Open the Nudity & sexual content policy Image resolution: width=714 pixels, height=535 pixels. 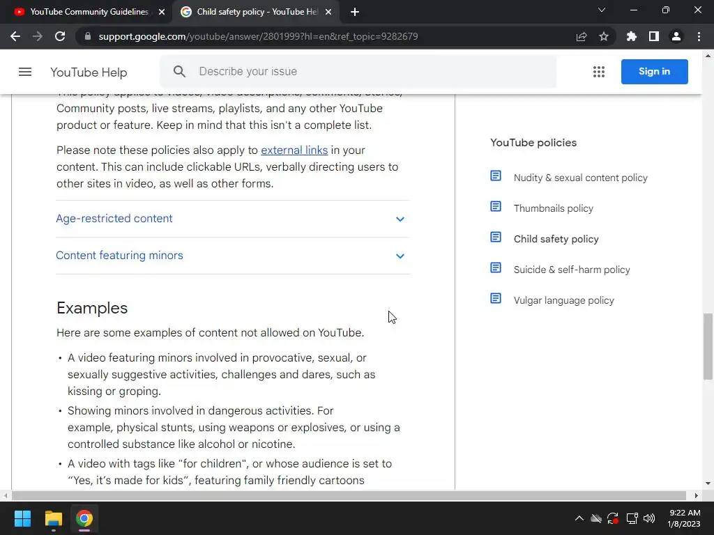580,178
